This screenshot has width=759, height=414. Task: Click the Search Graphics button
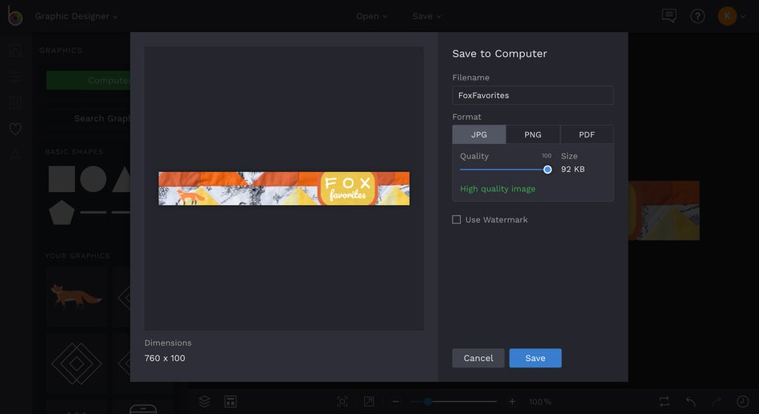88,118
